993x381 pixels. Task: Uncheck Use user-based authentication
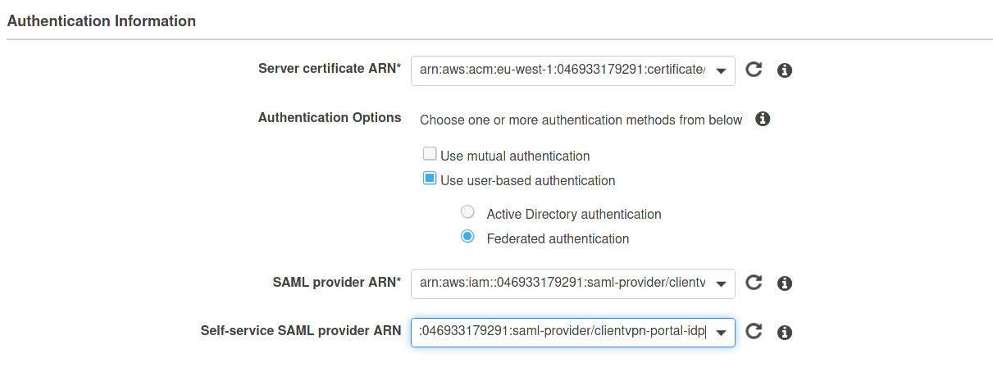pos(430,179)
